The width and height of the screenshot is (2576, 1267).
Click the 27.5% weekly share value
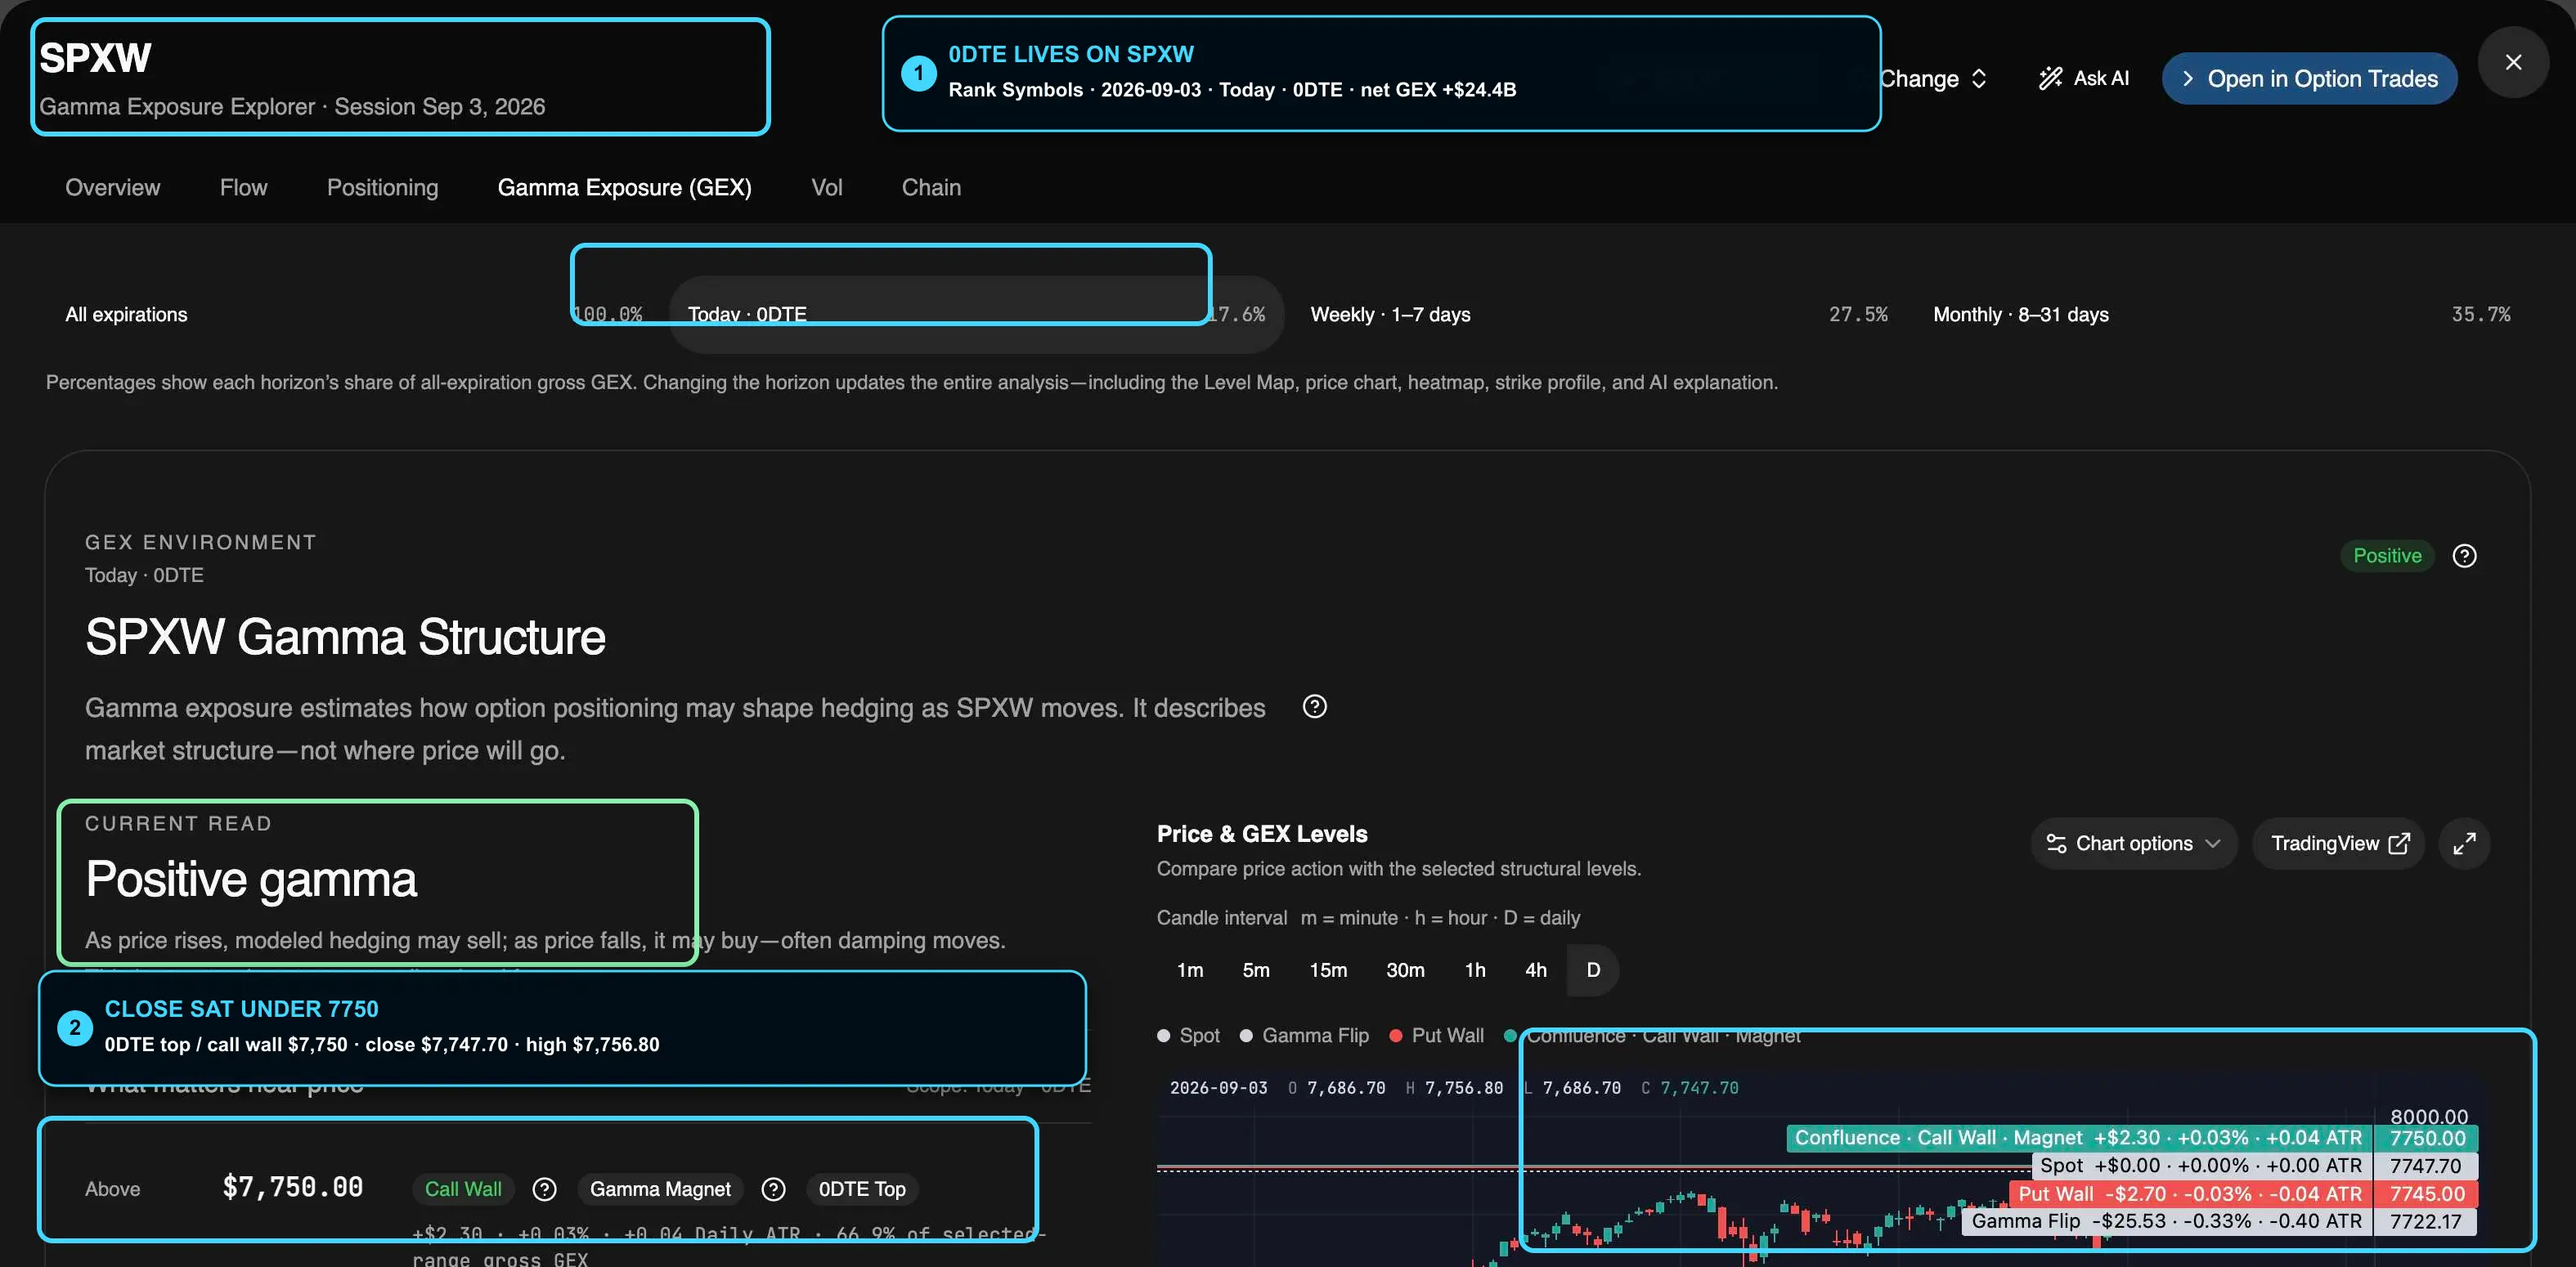(1858, 315)
